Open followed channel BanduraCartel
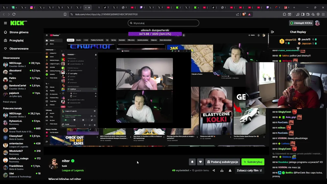 (21, 87)
